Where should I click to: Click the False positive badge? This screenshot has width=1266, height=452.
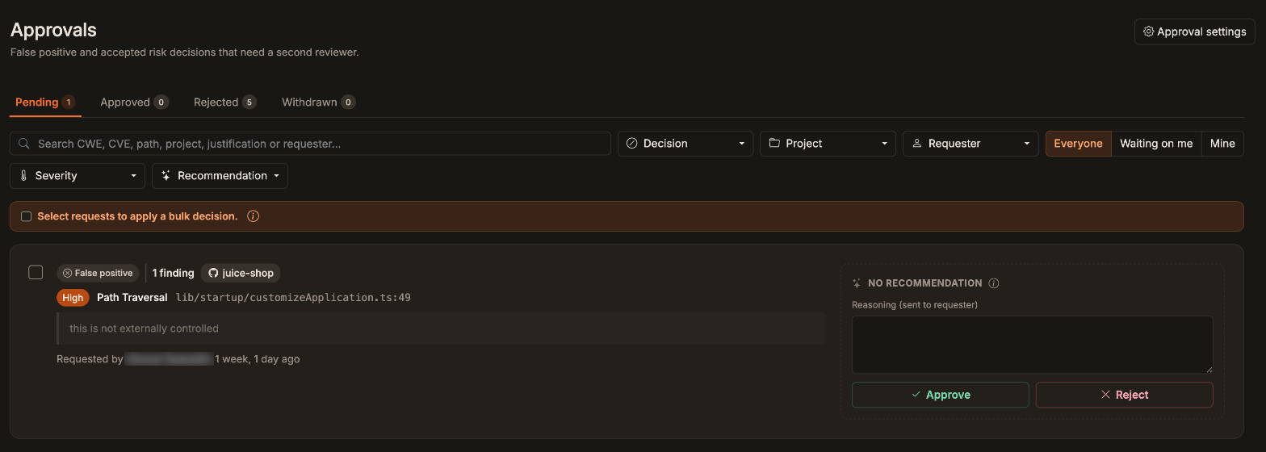click(98, 273)
